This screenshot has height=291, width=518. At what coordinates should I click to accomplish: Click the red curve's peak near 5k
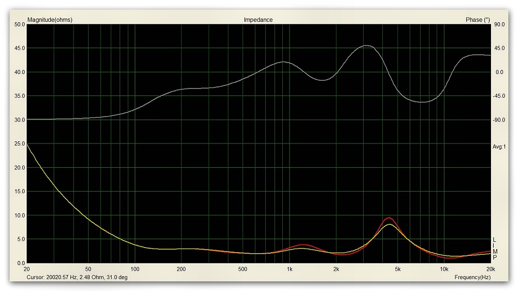pos(388,217)
